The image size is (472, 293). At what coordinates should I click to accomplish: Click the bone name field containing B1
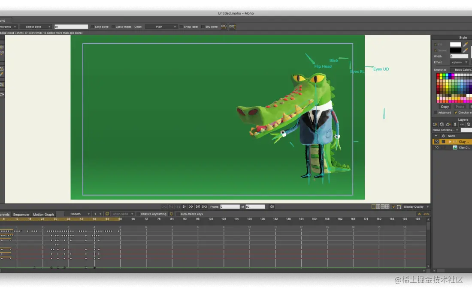coord(71,27)
